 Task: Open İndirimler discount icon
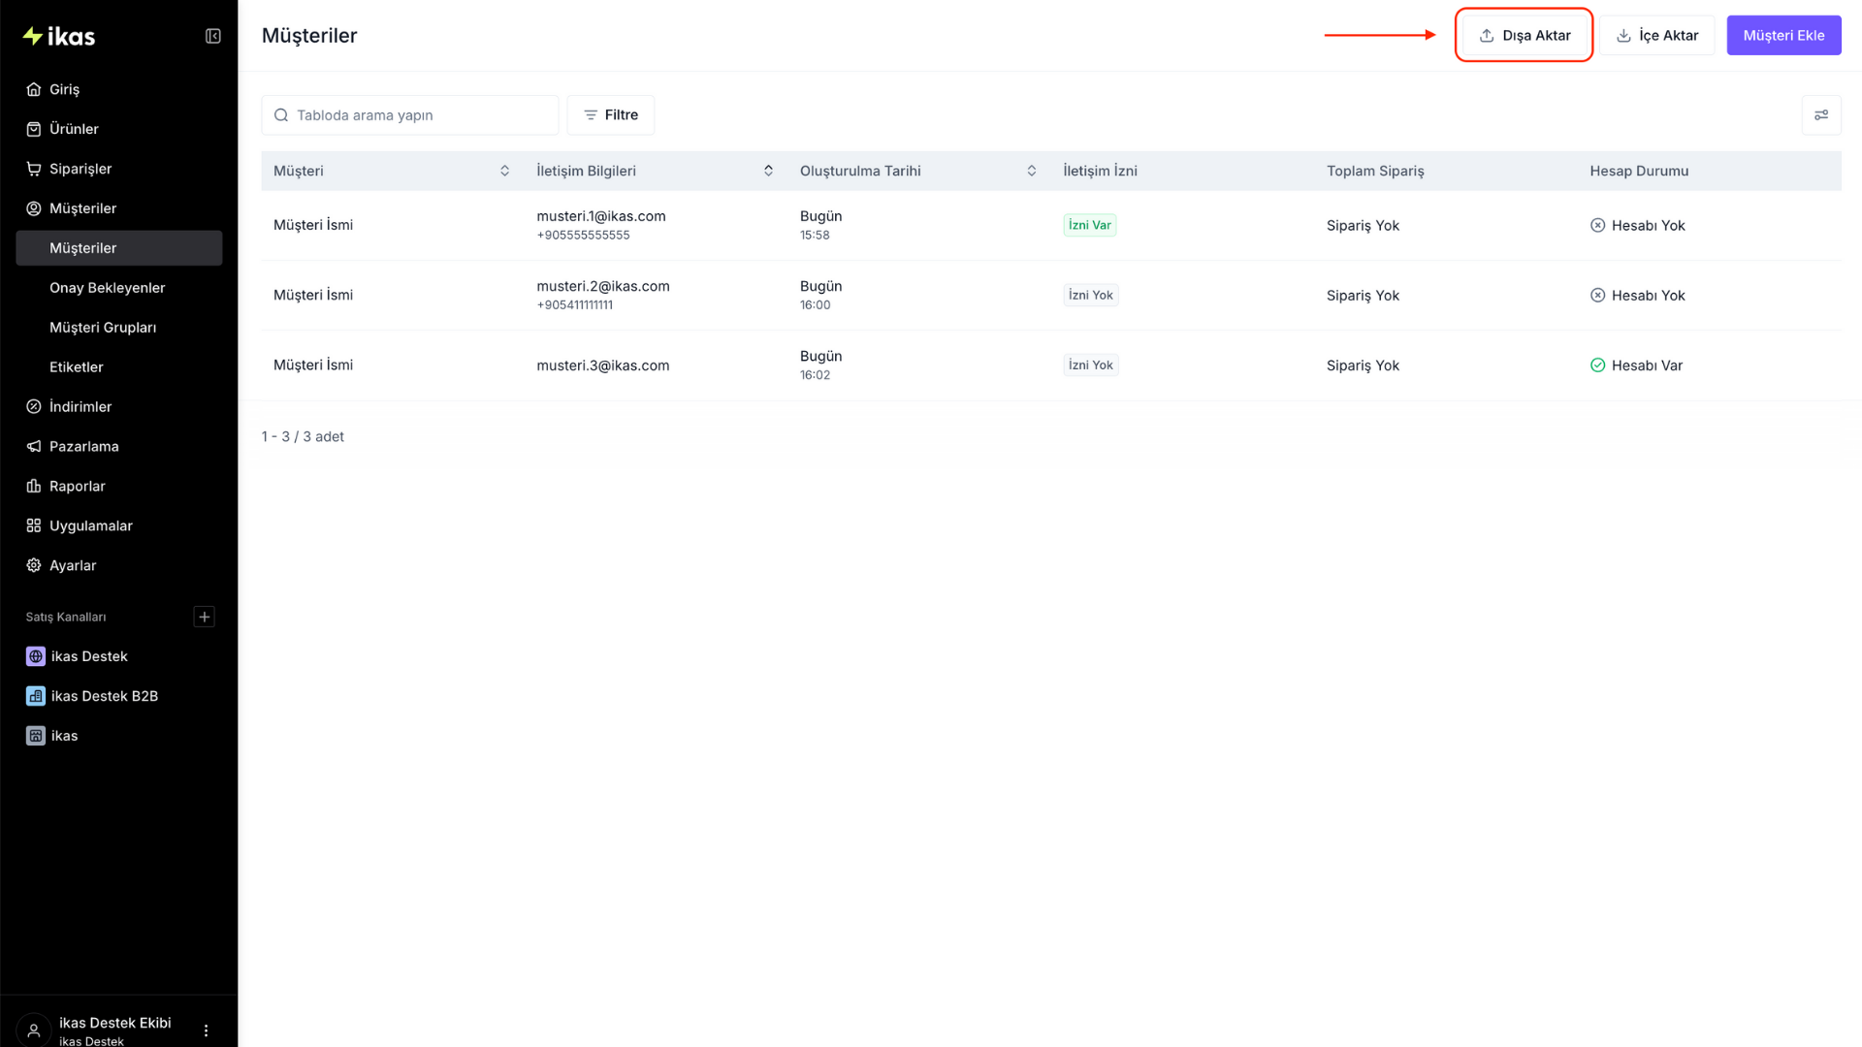[x=34, y=407]
